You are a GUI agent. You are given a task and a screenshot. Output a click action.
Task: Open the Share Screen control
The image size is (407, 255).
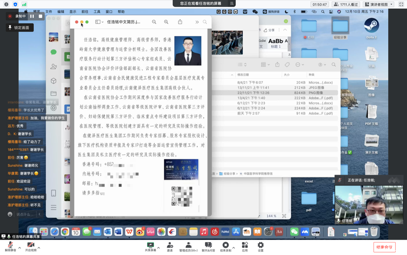coord(151,247)
